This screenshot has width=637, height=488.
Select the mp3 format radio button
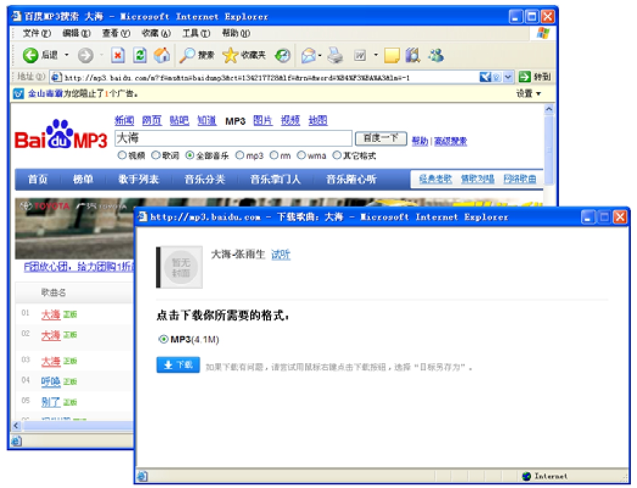(x=240, y=155)
